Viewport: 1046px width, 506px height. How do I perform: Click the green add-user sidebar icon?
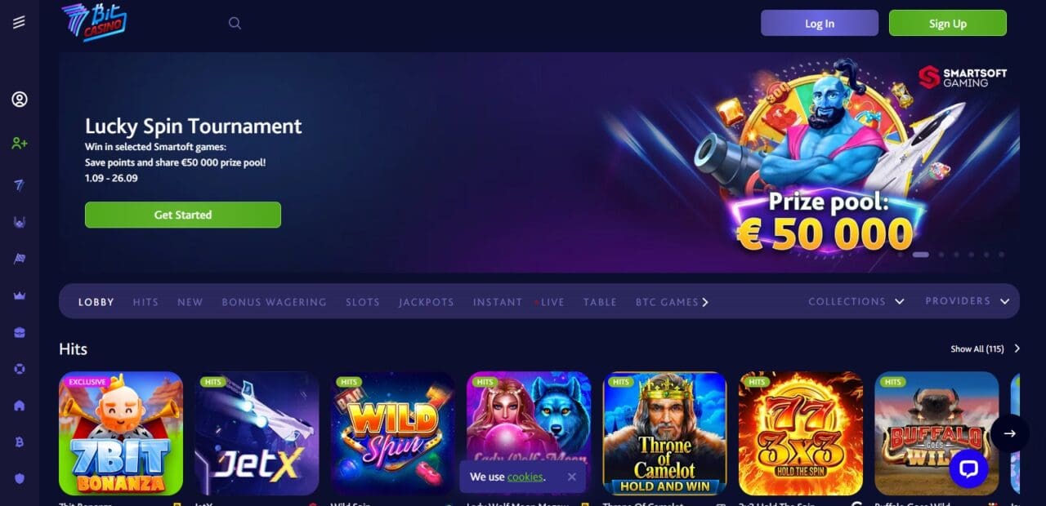pos(20,143)
